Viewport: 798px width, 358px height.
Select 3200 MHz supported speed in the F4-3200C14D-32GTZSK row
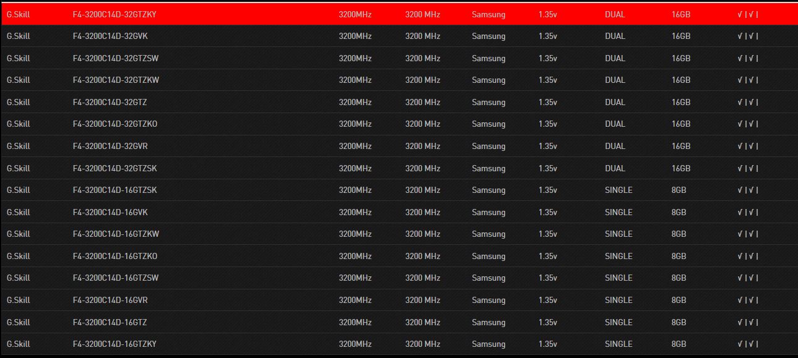(x=423, y=168)
